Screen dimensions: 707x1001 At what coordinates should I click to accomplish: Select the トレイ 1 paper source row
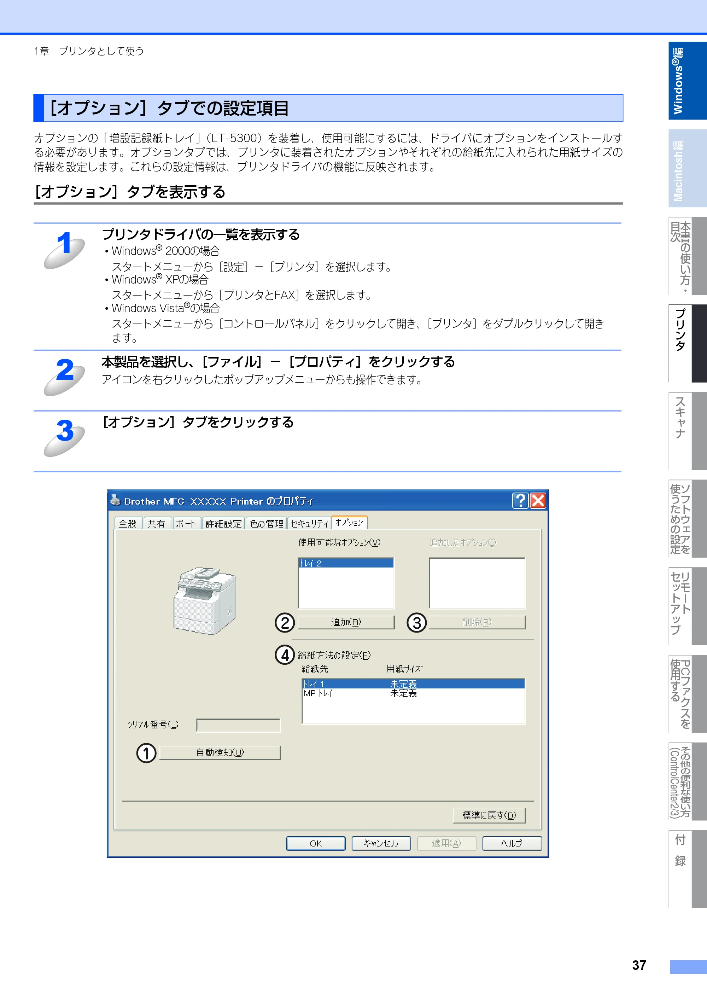click(x=413, y=683)
